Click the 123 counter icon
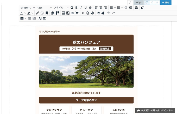 click(72, 13)
